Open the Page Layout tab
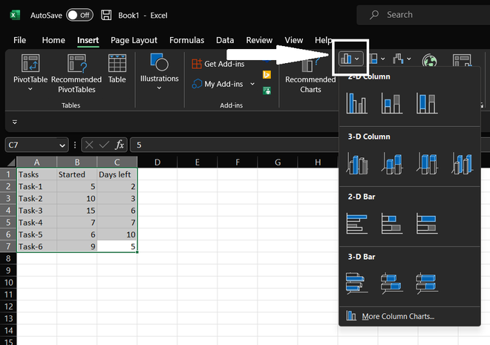This screenshot has height=345, width=490. 134,40
